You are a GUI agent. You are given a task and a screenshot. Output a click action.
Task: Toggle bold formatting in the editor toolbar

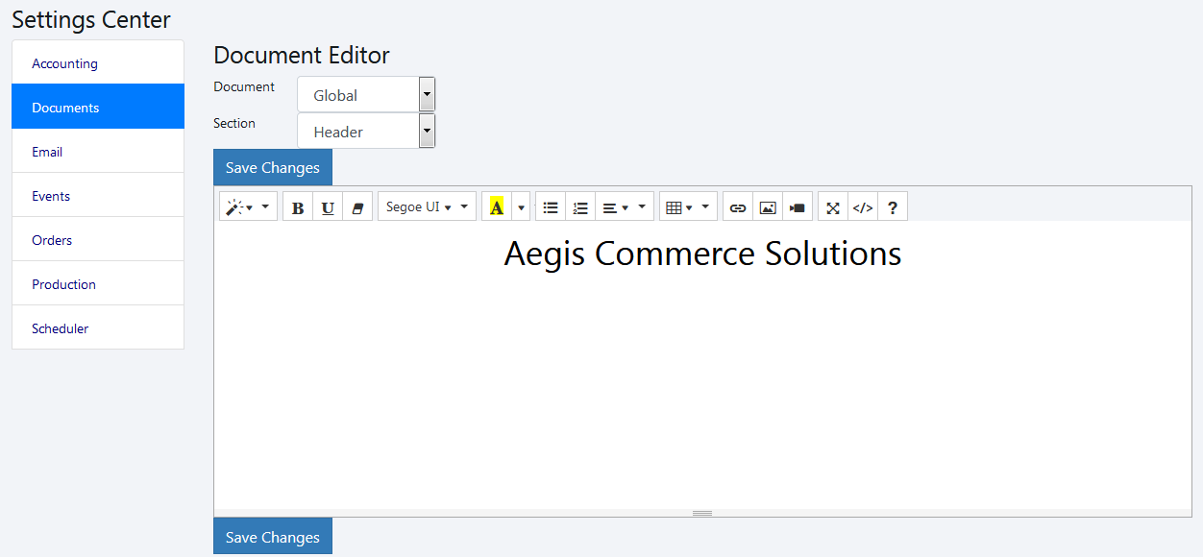click(298, 207)
